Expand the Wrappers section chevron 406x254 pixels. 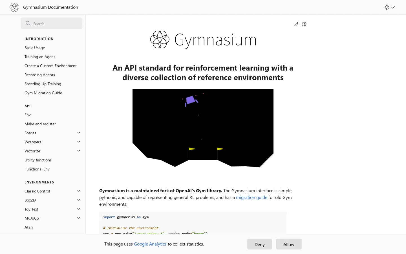79,142
